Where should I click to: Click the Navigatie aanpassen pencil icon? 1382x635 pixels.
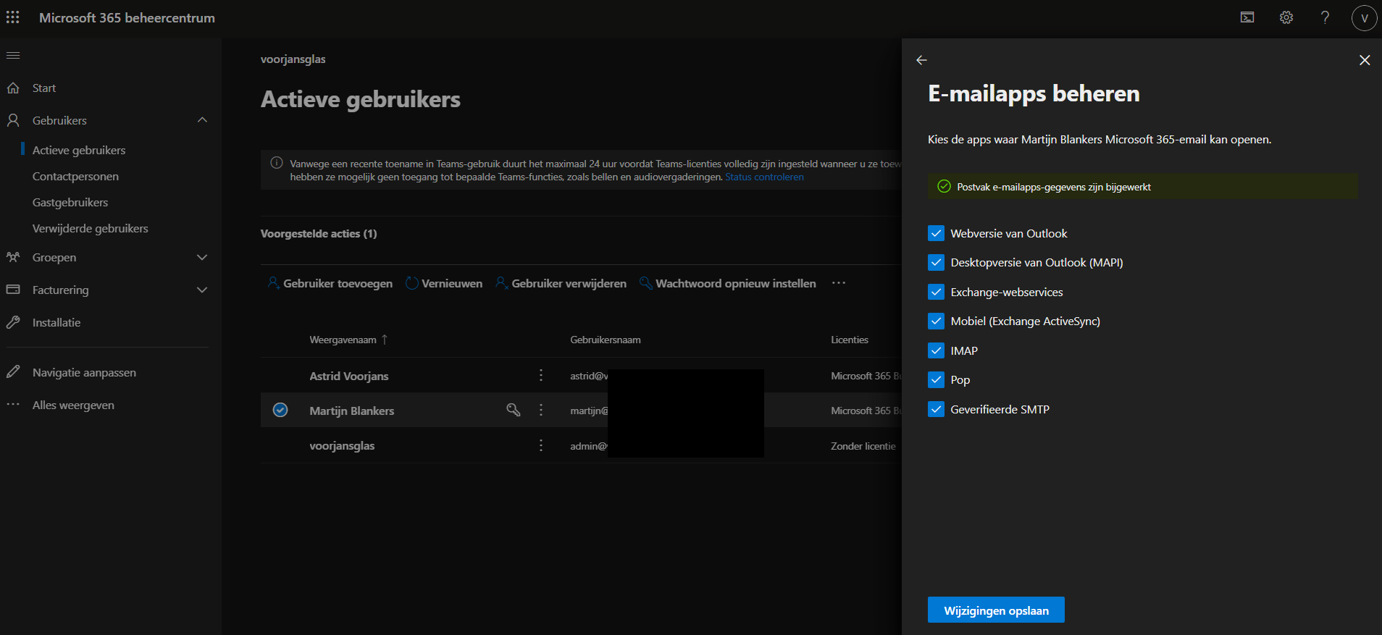[x=13, y=372]
